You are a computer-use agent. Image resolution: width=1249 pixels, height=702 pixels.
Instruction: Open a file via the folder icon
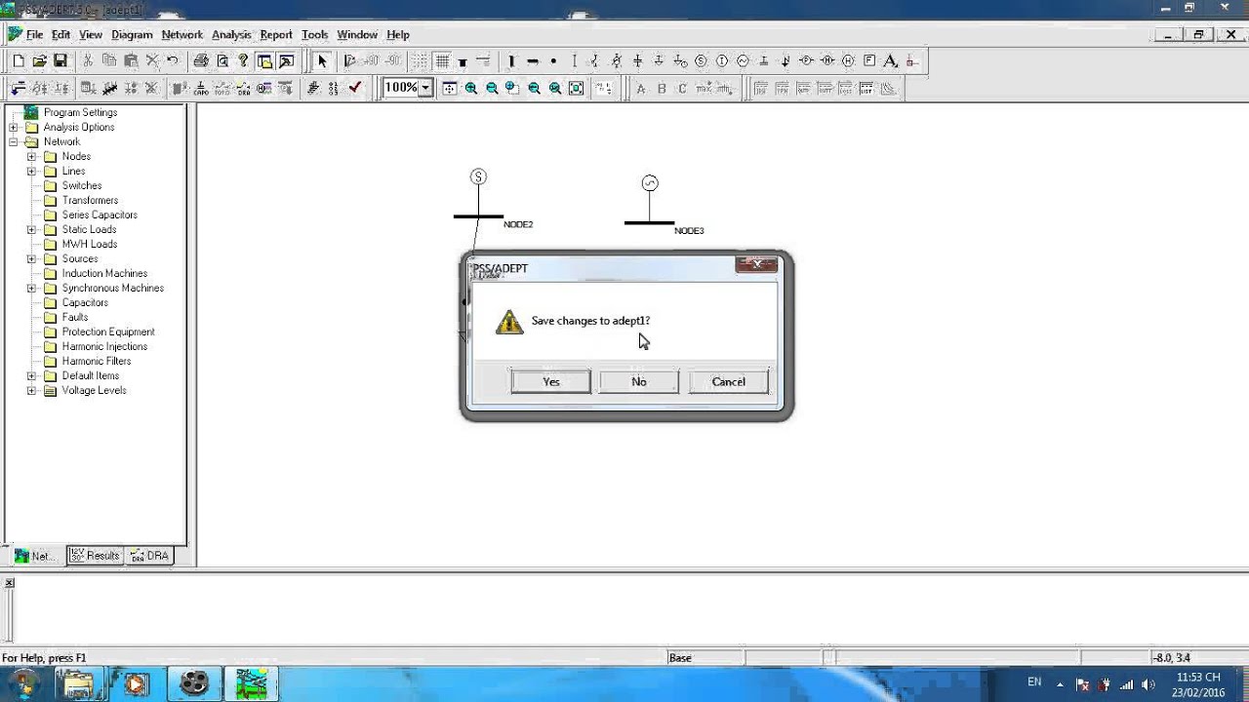(x=39, y=60)
